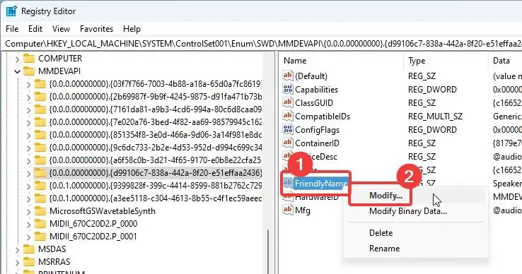This screenshot has height=274, width=522.
Task: Click the ConfigFlags DWORD value icon
Action: coord(288,129)
